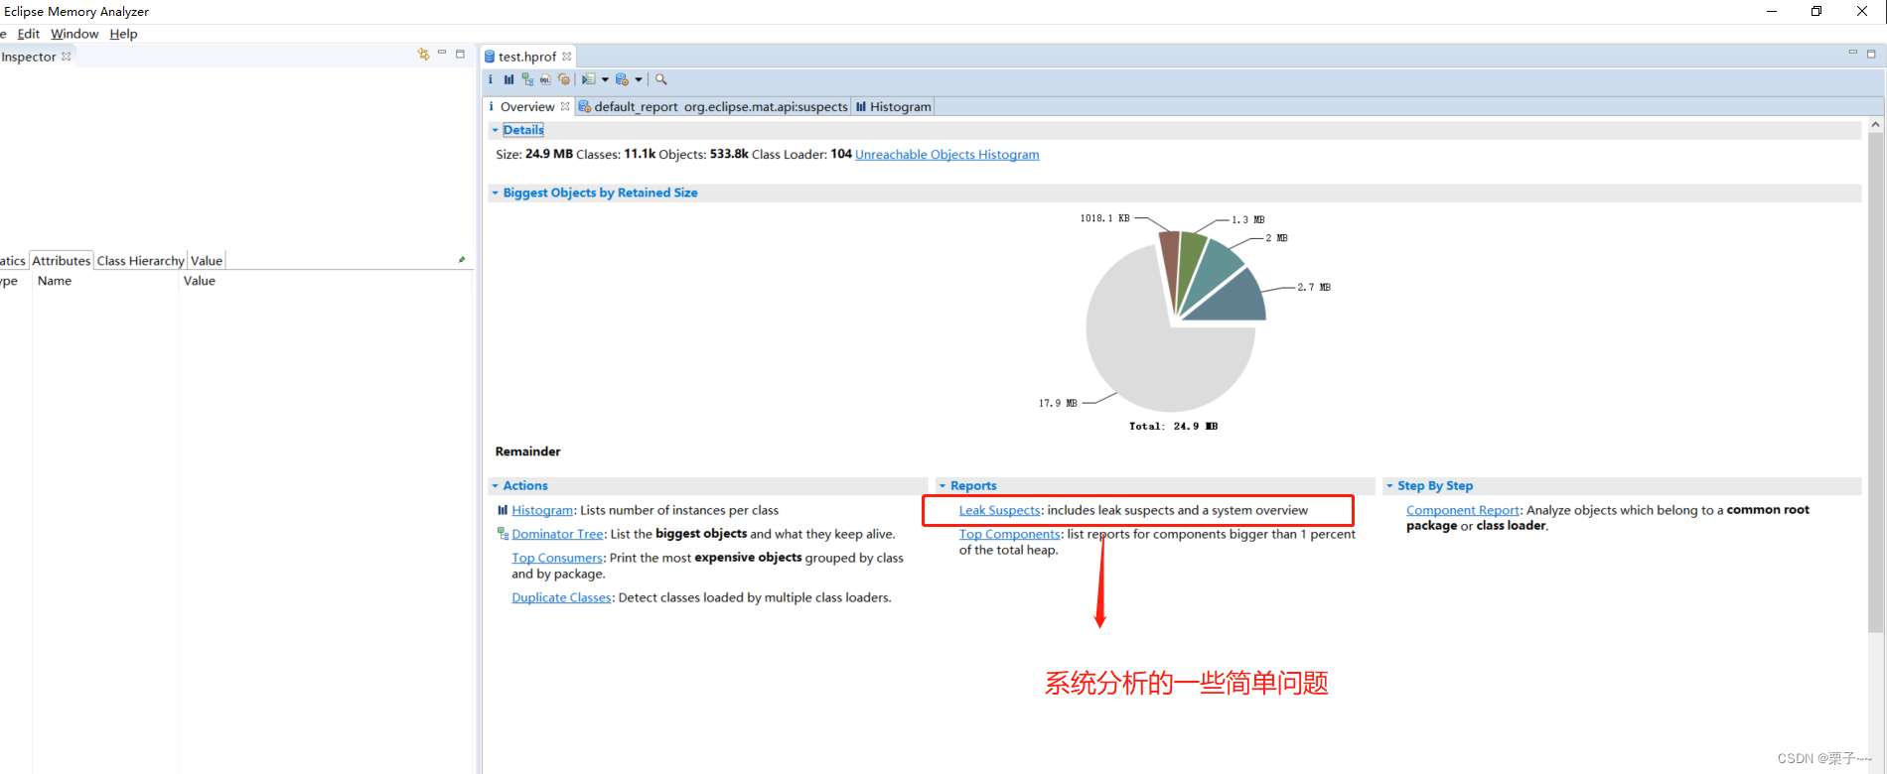1887x774 pixels.
Task: Maximize the editor area panel
Action: (1871, 55)
